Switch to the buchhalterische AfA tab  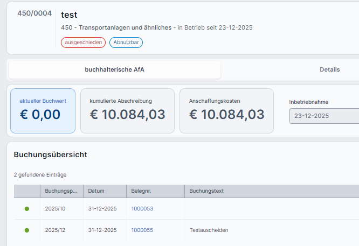coord(114,69)
